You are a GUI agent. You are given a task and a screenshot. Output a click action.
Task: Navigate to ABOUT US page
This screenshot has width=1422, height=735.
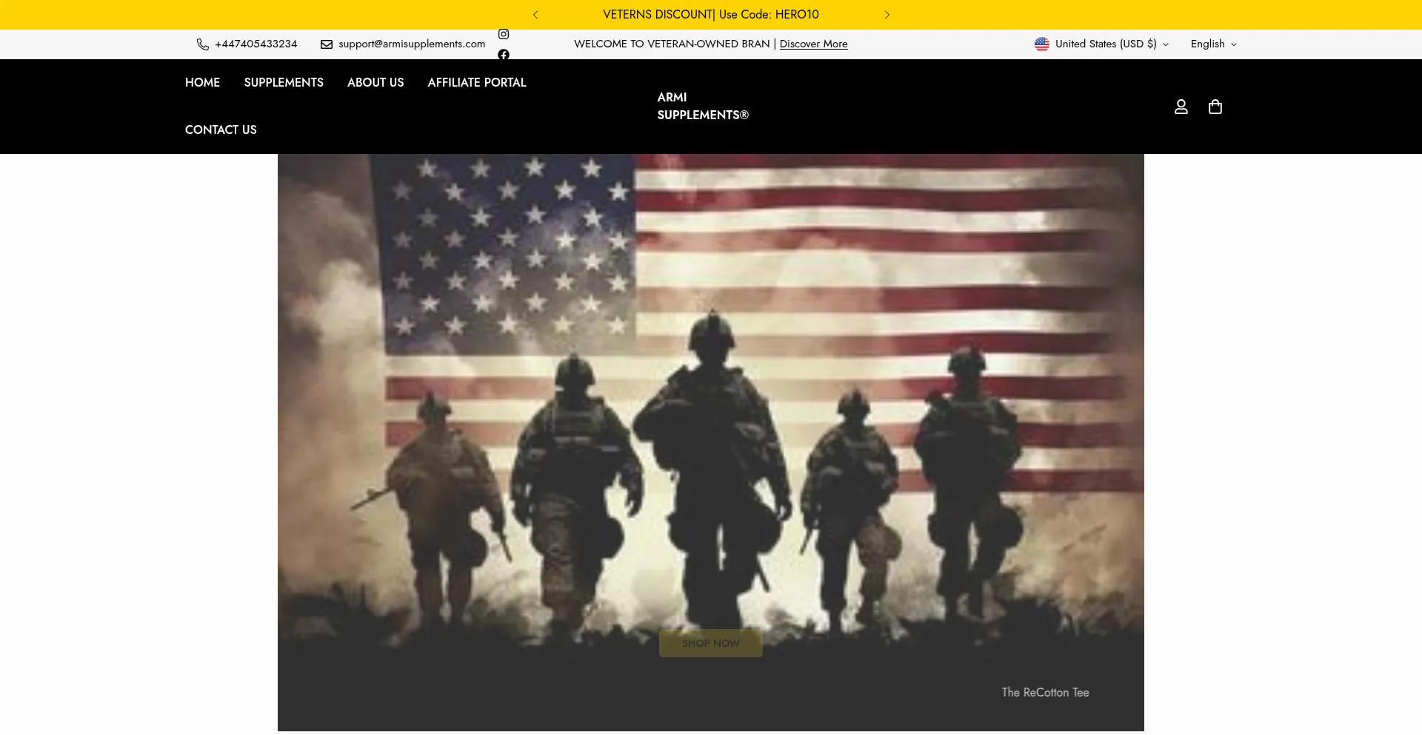point(375,83)
